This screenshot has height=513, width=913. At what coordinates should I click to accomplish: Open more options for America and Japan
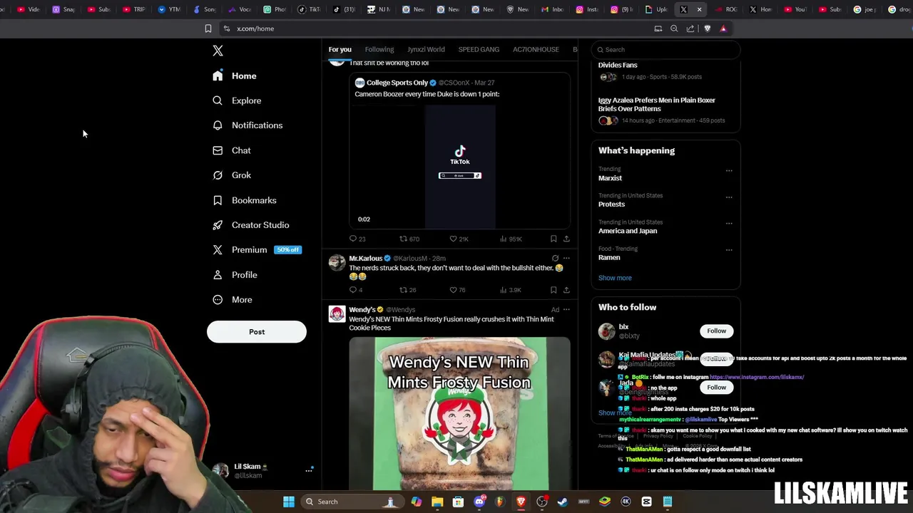click(729, 223)
